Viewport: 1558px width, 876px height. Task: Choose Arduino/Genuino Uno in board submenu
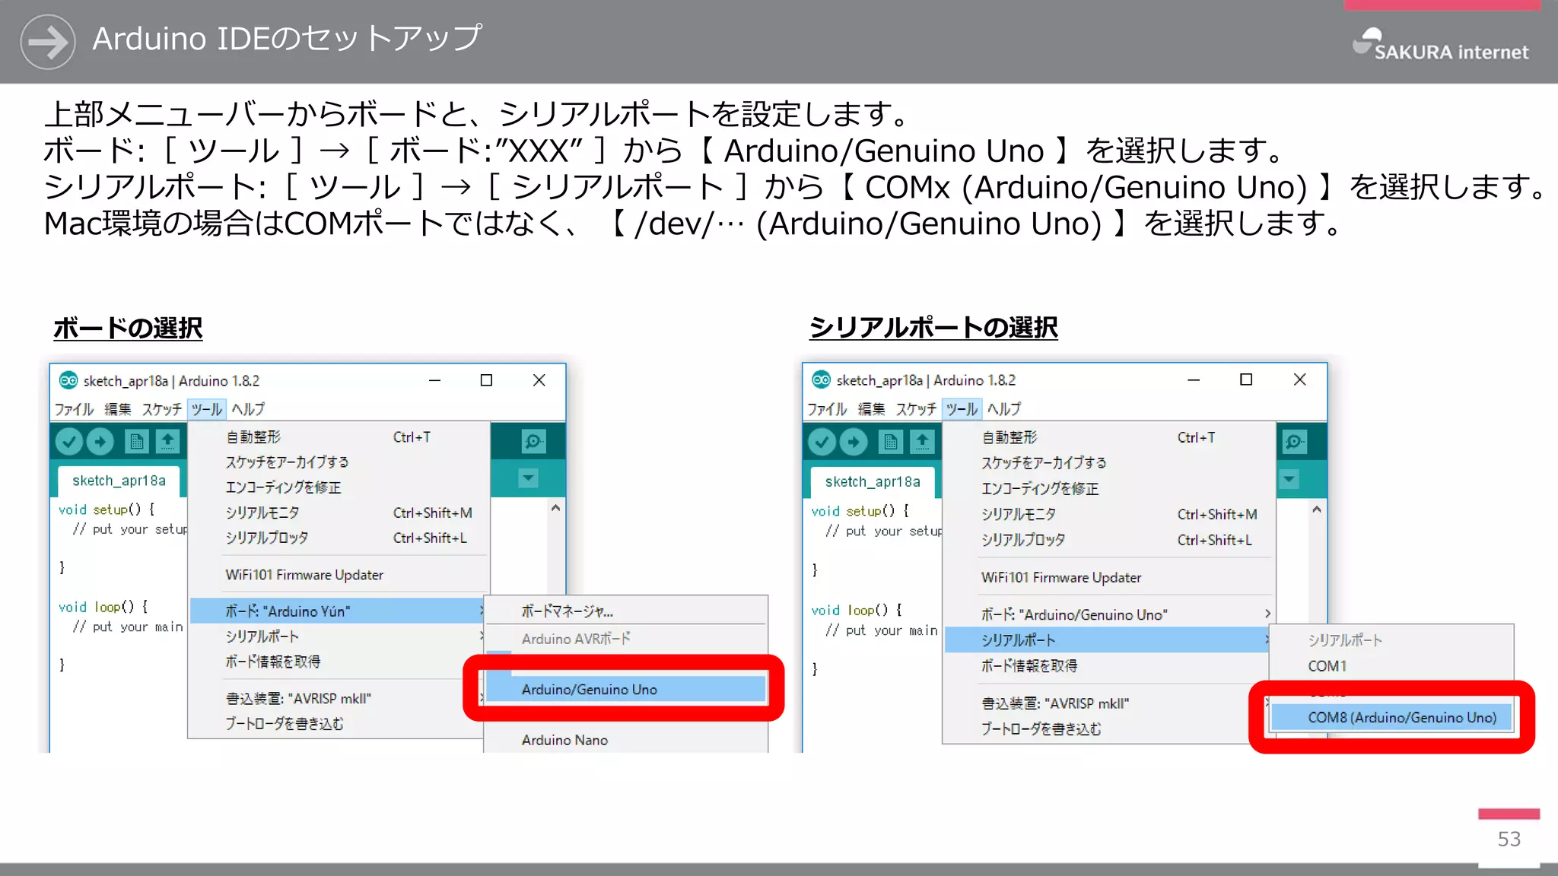click(x=625, y=689)
